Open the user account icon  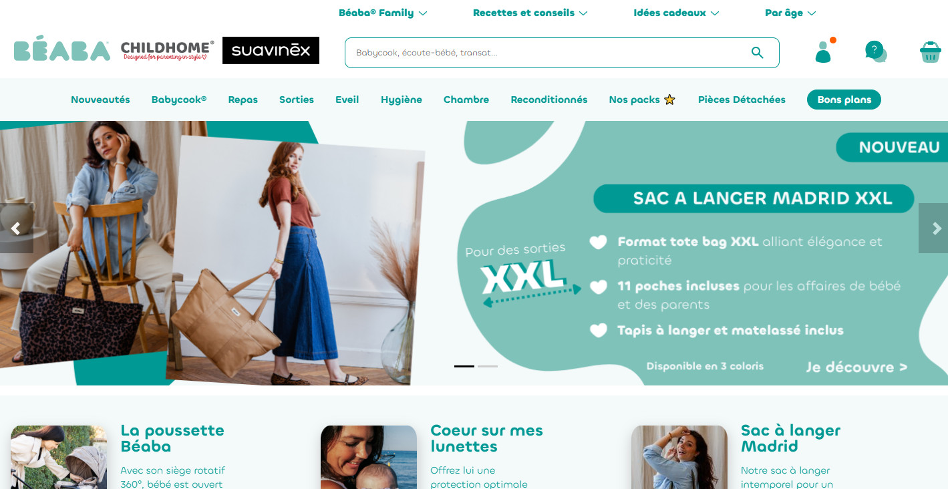824,51
